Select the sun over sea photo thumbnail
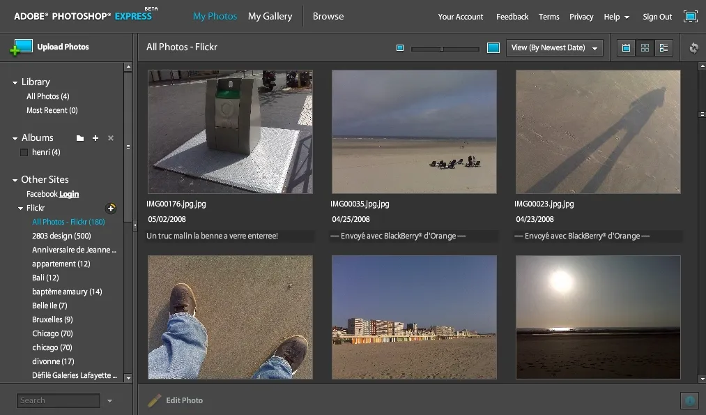706x415 pixels. pyautogui.click(x=598, y=317)
